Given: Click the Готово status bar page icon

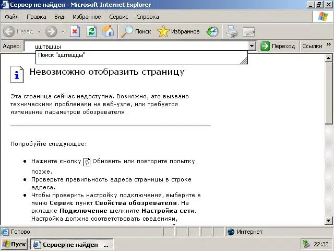Looking at the screenshot, I should click(x=5, y=232).
